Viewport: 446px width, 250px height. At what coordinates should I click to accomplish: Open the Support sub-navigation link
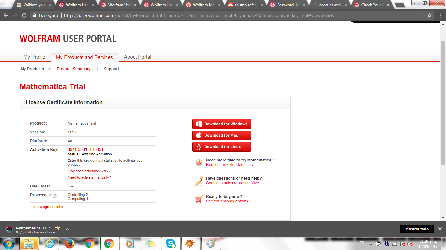(x=111, y=69)
